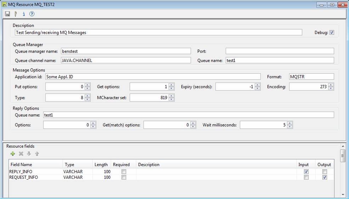The height and width of the screenshot is (199, 349).
Task: Click the Queue manager name input field
Action: click(126, 51)
